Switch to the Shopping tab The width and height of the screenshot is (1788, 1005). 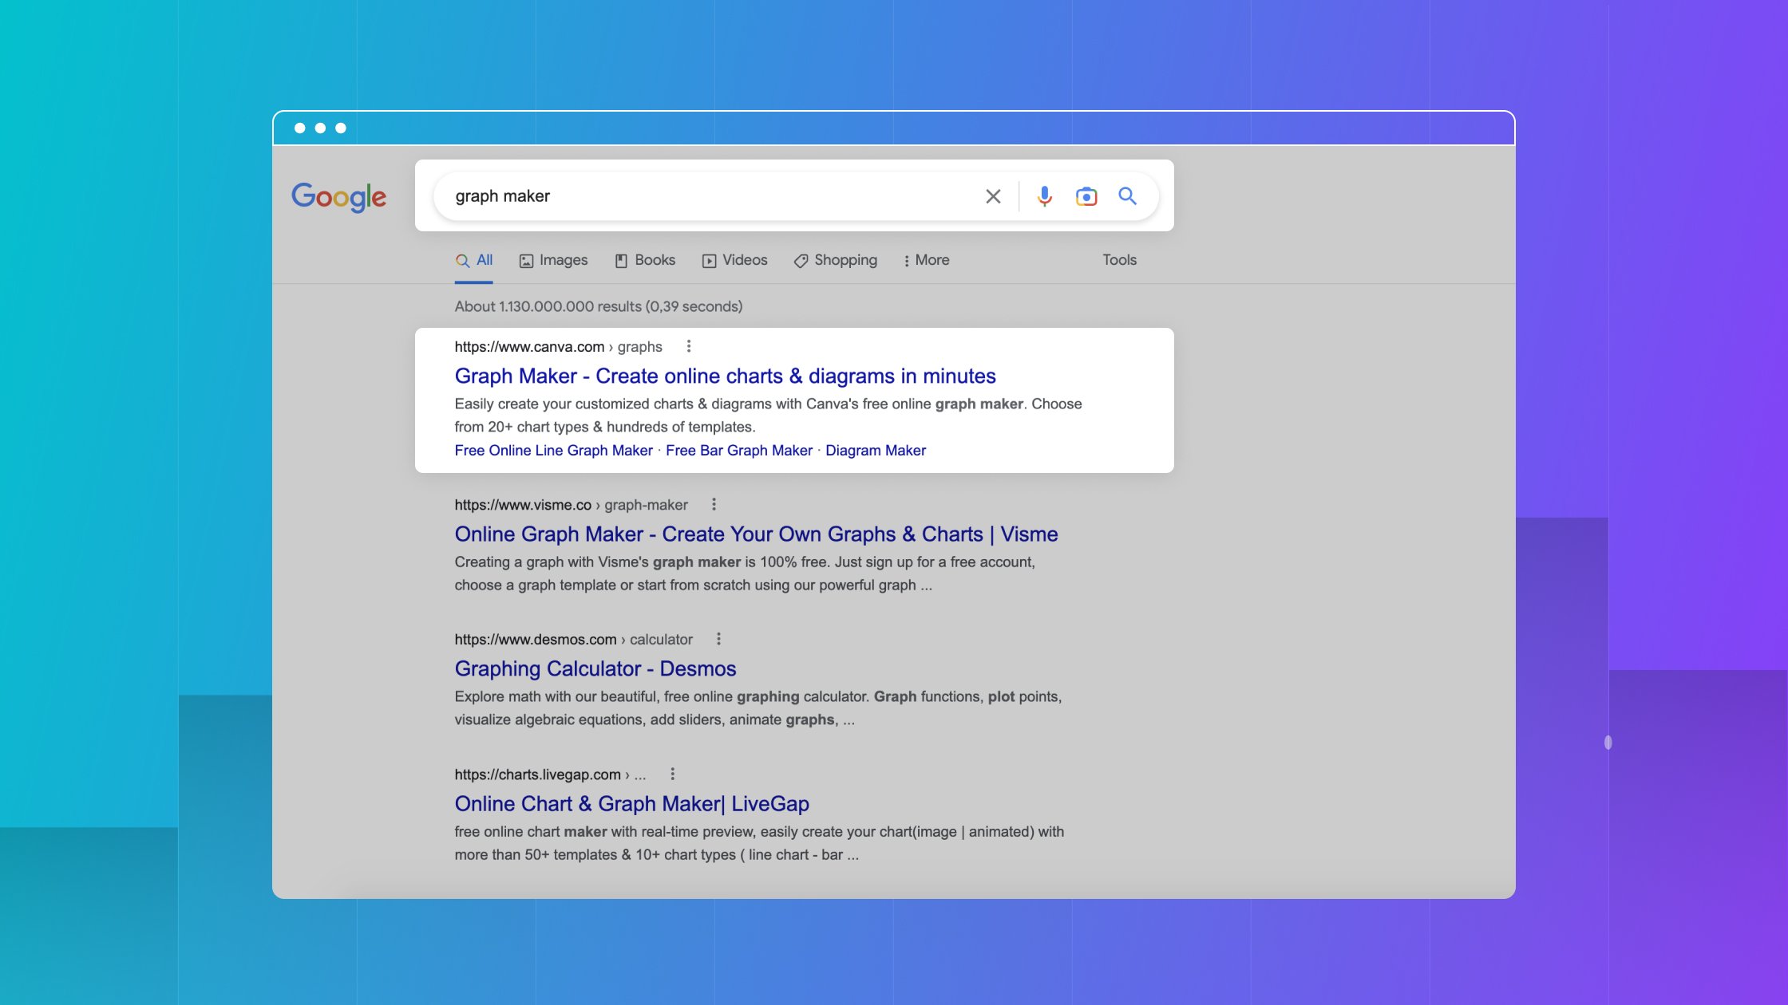tap(835, 260)
